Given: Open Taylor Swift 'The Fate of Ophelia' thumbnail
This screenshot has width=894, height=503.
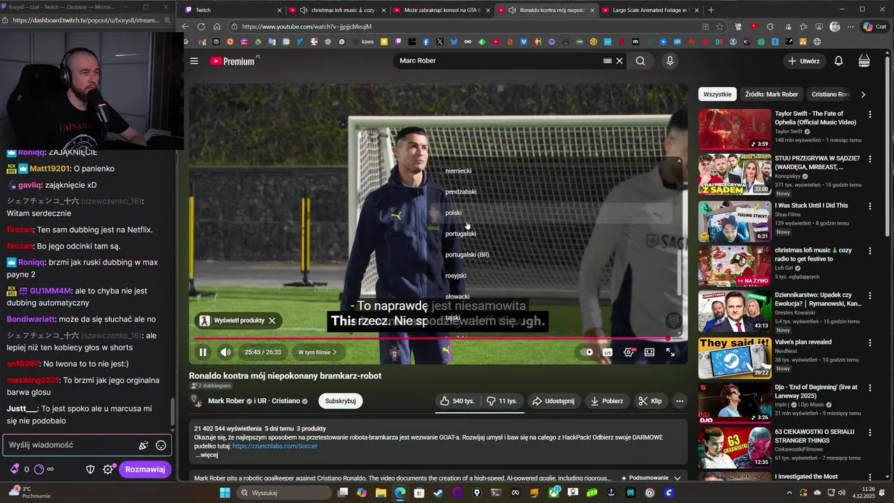Looking at the screenshot, I should click(x=735, y=129).
